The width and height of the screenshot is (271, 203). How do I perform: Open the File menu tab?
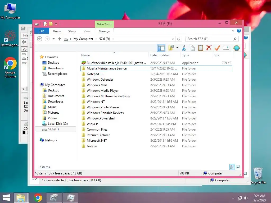[42, 31]
